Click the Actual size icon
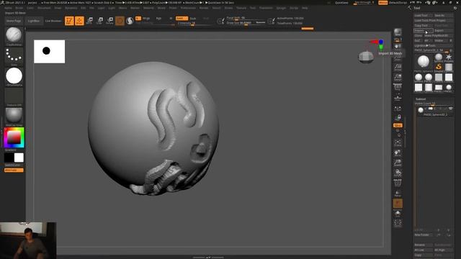 pyautogui.click(x=398, y=68)
